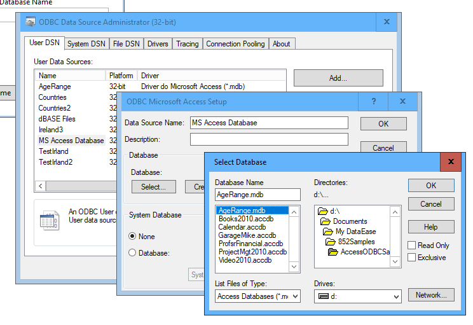This screenshot has height=325, width=473.
Task: Click the Database Name field with AgeRange.mdb
Action: (x=257, y=195)
